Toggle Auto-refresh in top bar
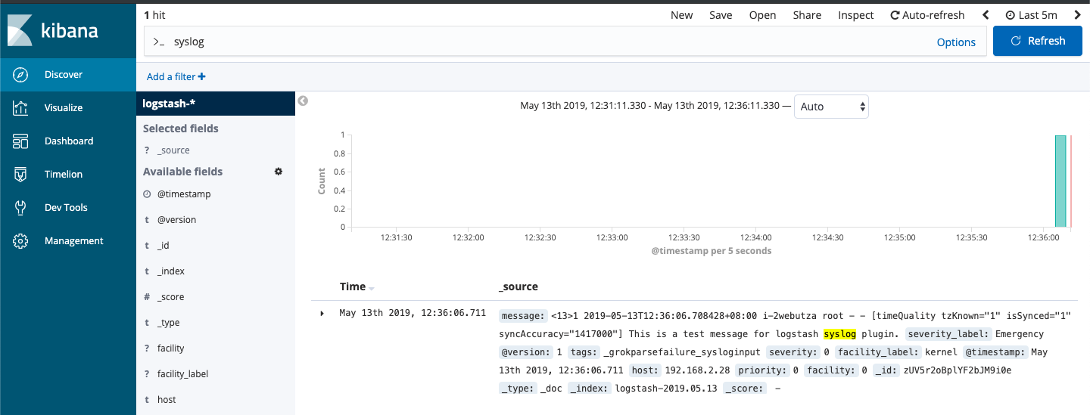This screenshot has width=1090, height=415. [927, 15]
